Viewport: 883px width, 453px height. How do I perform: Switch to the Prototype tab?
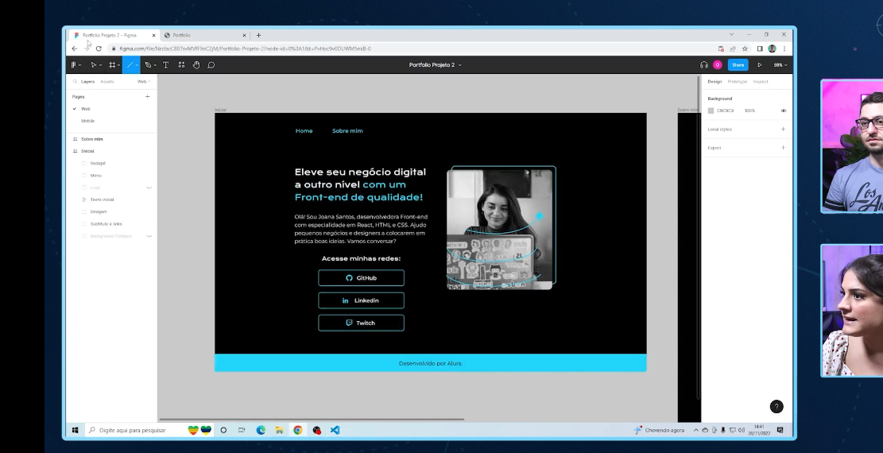click(x=737, y=81)
